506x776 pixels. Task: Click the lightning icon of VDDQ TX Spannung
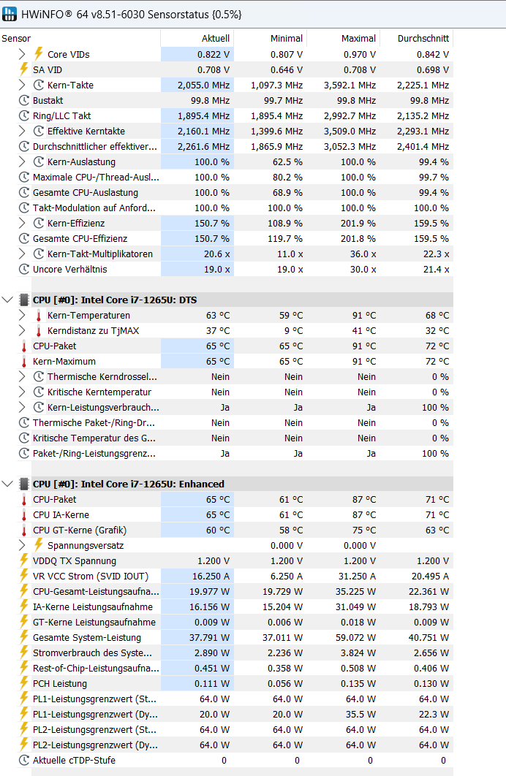(x=24, y=560)
